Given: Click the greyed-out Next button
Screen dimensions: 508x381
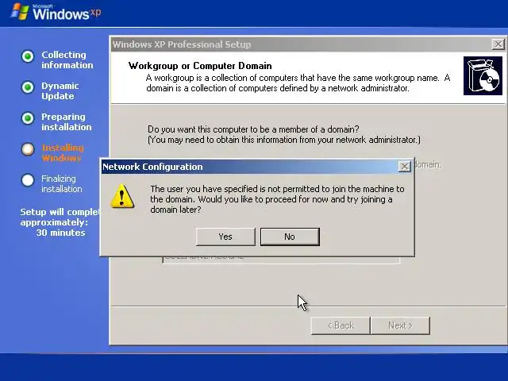Looking at the screenshot, I should point(400,325).
